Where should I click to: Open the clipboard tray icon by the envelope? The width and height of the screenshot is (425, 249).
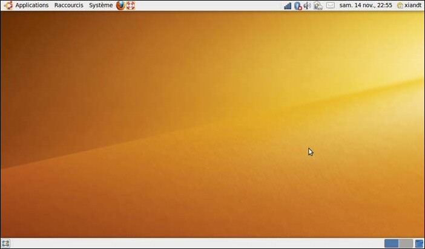pos(318,5)
